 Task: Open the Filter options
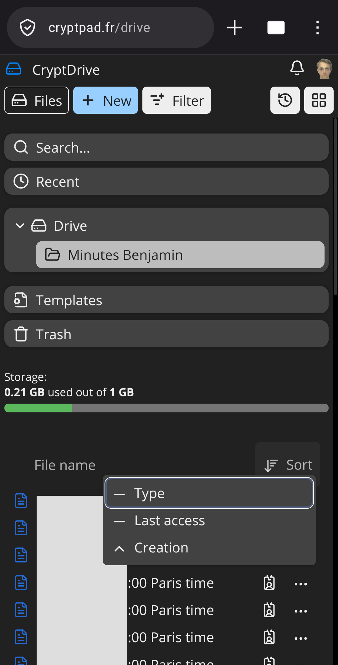(177, 100)
